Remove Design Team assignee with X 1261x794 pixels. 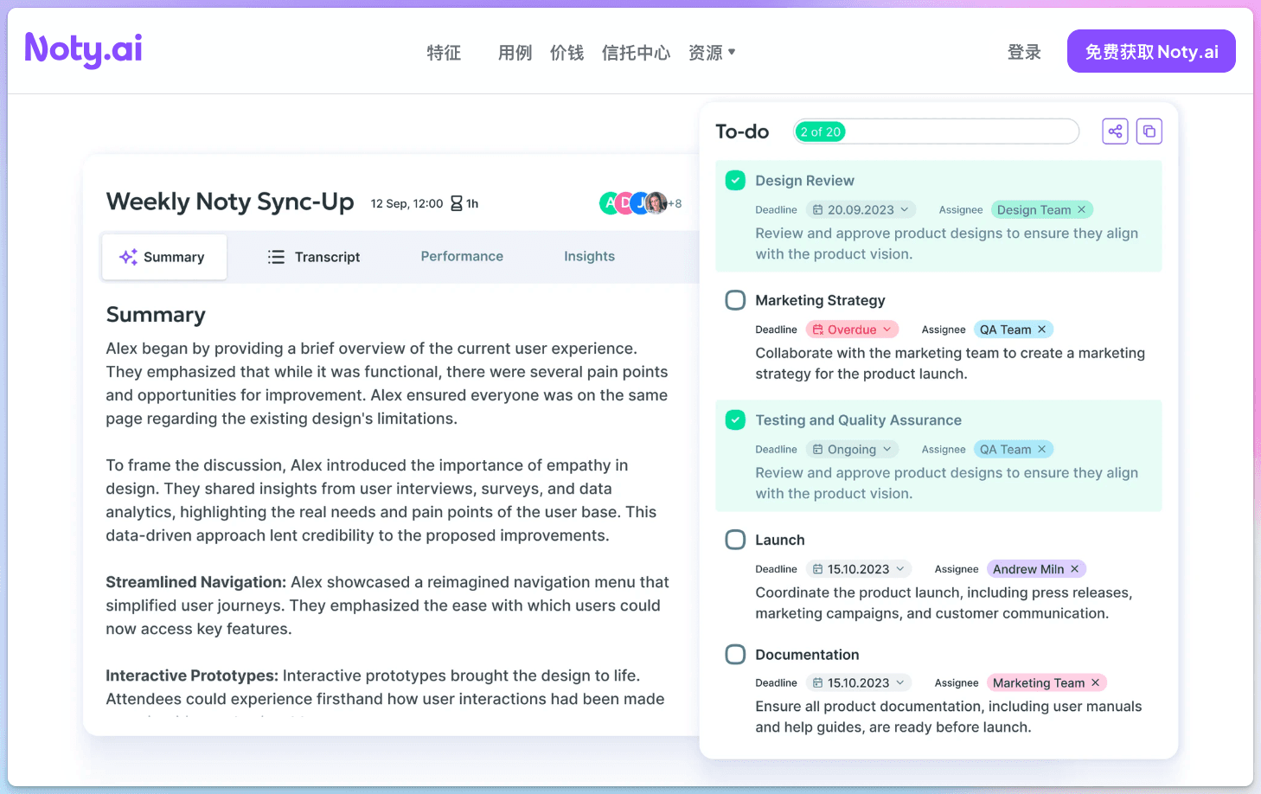tap(1081, 209)
